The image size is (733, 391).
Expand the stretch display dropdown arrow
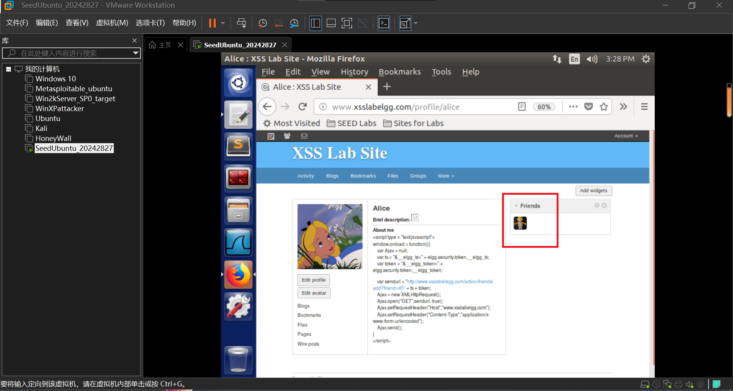(x=416, y=23)
